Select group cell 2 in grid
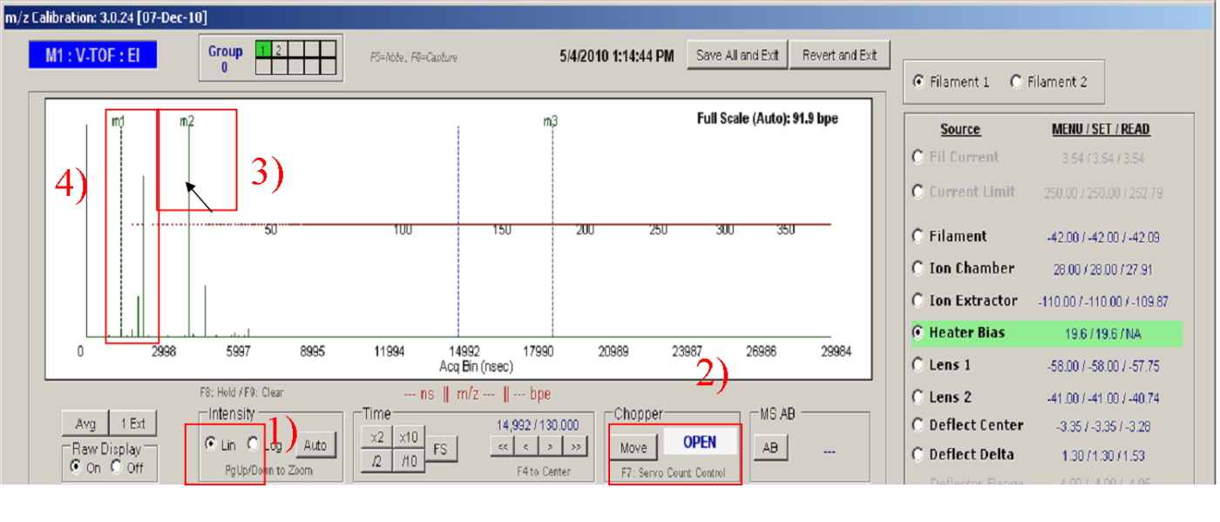This screenshot has width=1220, height=522. [x=279, y=51]
